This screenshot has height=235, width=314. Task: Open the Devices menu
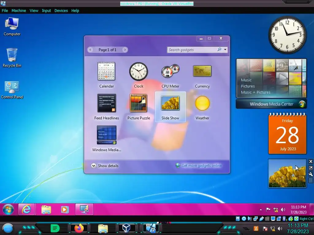[x=61, y=11]
